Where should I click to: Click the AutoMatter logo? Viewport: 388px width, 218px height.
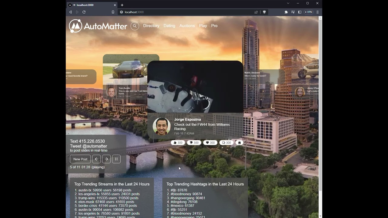(98, 26)
